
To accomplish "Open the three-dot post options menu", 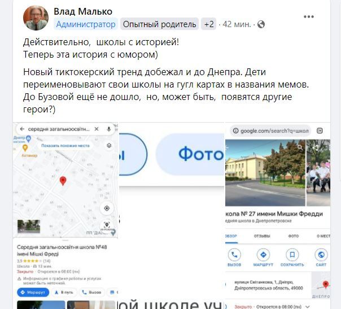I will tap(309, 16).
